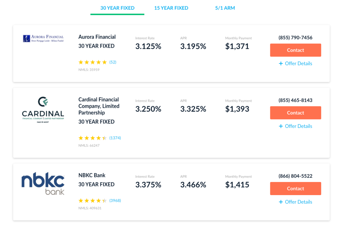Expand Offer Details for Aurora Financial
Screen dimensions: 344x225
coord(295,63)
